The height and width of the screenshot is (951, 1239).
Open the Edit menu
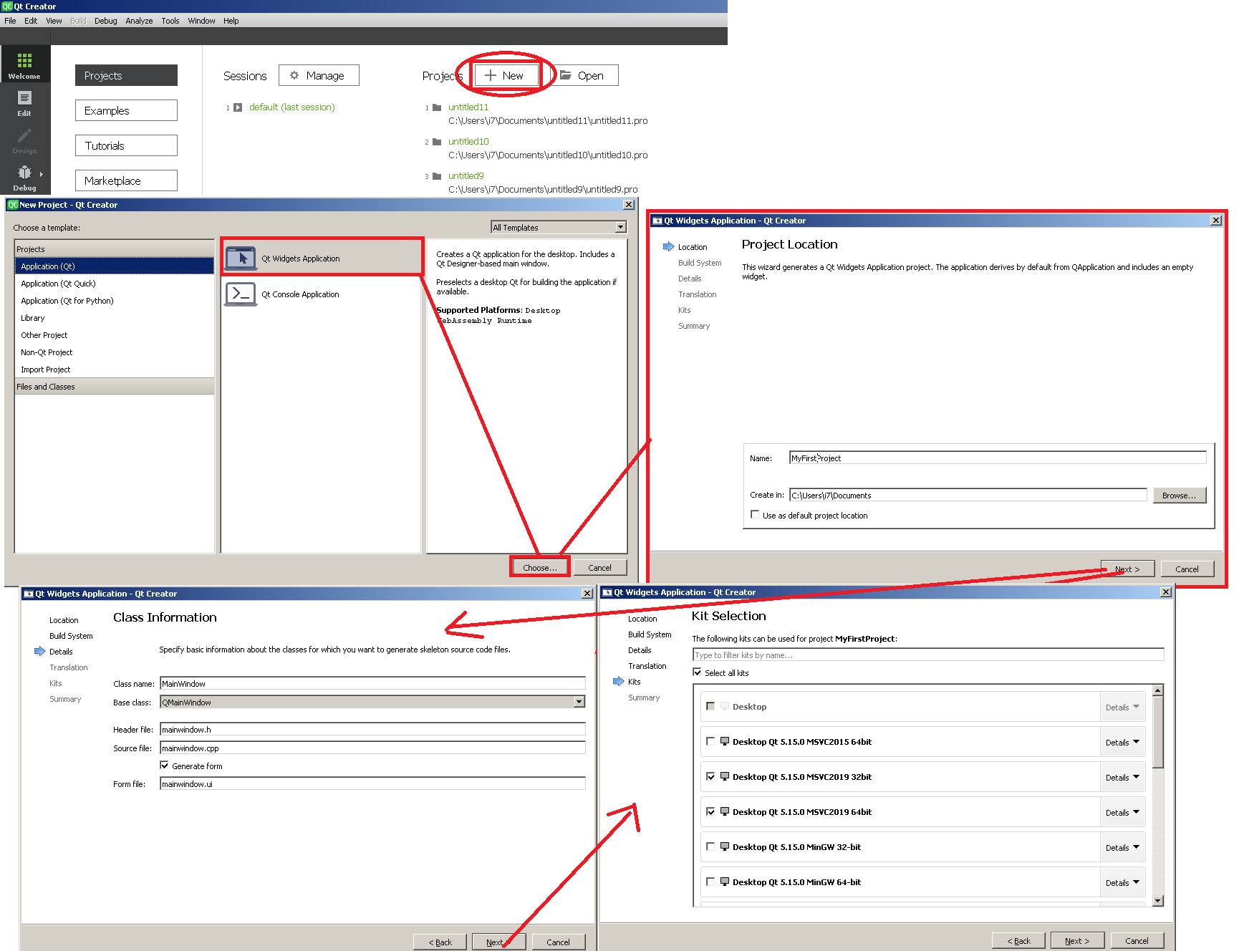pos(31,21)
